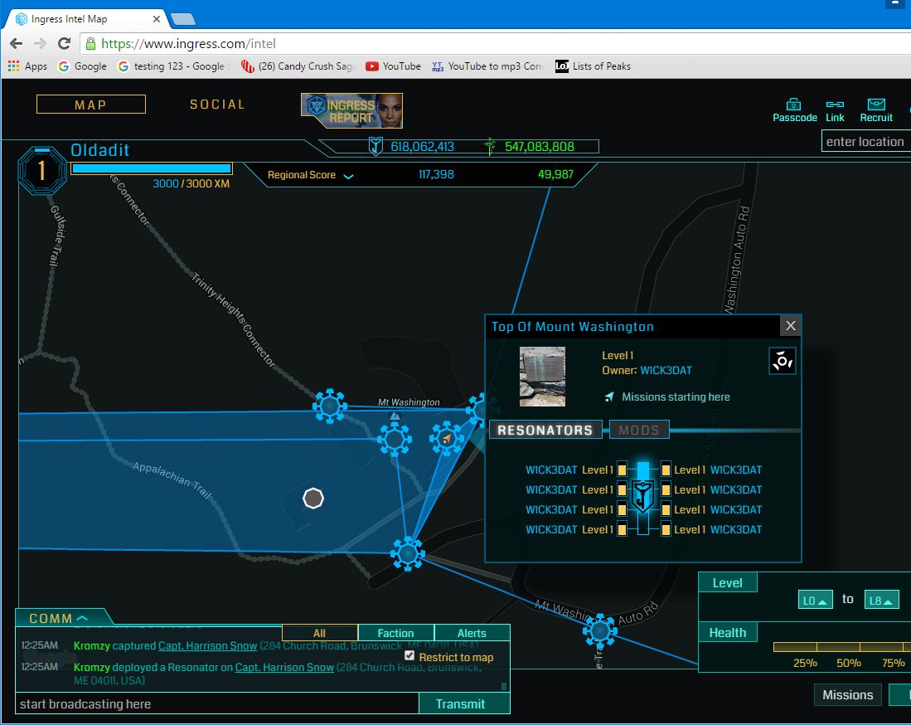Click the YouTube bookmark icon
The image size is (911, 725).
pos(372,66)
